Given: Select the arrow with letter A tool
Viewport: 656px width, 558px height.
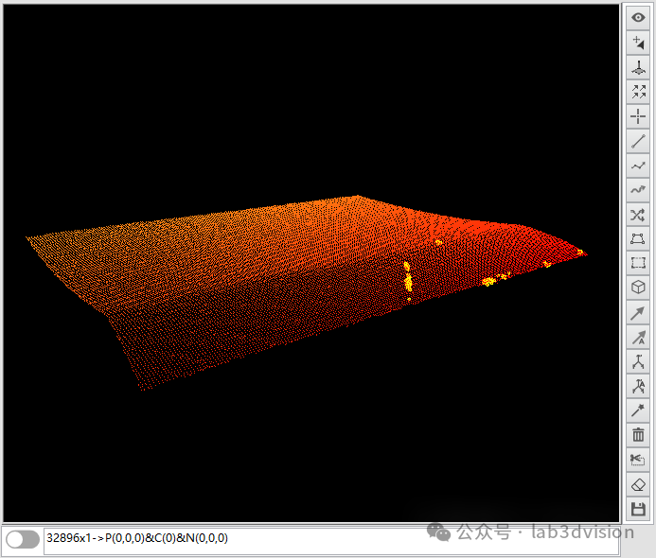Looking at the screenshot, I should [638, 338].
